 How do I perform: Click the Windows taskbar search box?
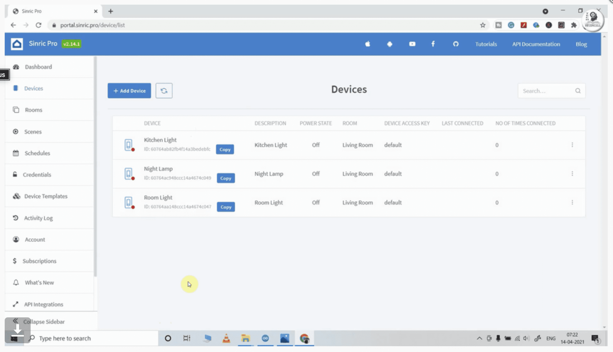(x=92, y=338)
